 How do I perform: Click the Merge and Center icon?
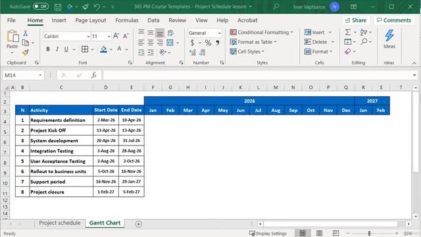170,42
